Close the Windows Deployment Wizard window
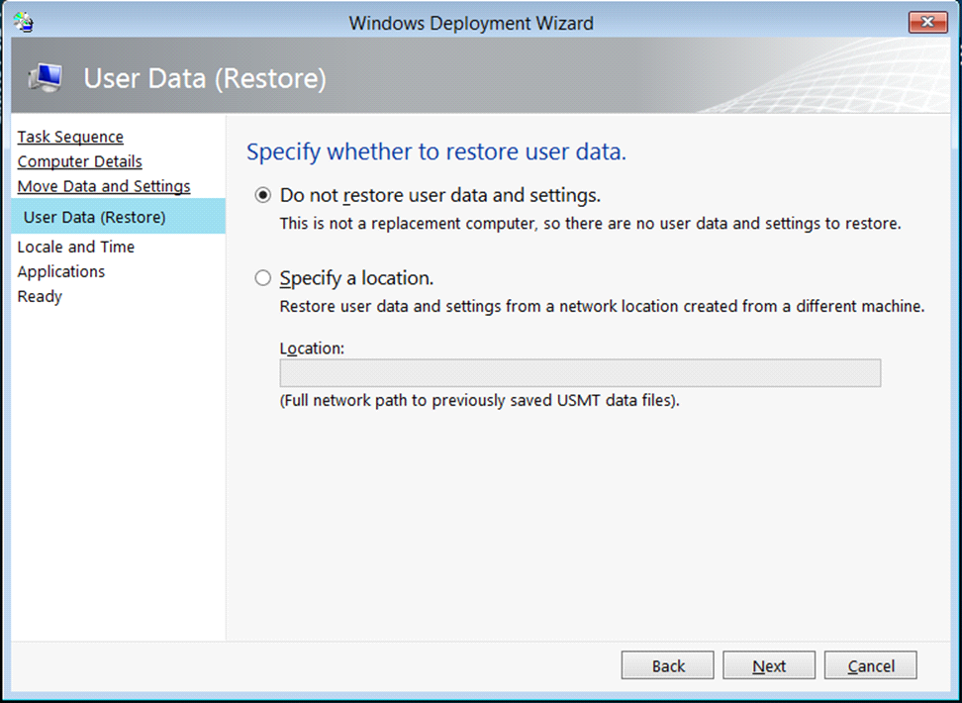 click(x=927, y=22)
